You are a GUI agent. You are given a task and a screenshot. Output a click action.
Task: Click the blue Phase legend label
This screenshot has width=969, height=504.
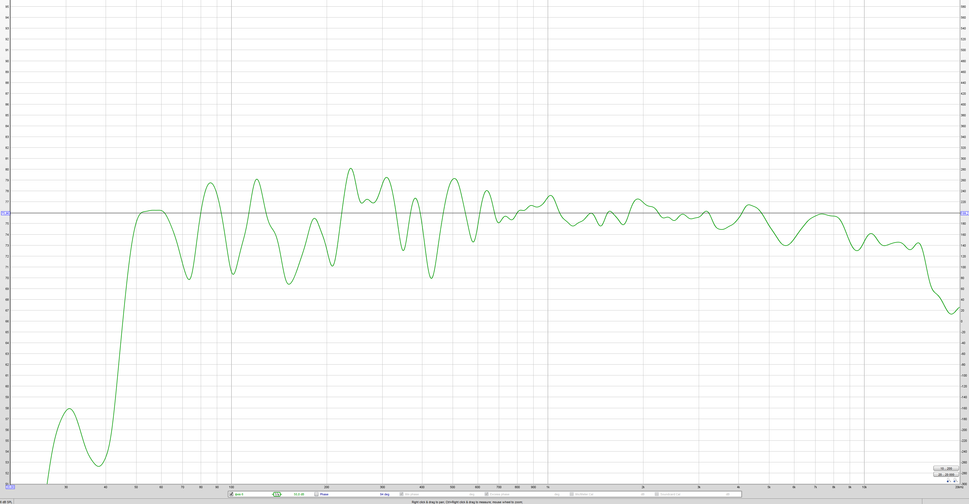pyautogui.click(x=324, y=494)
